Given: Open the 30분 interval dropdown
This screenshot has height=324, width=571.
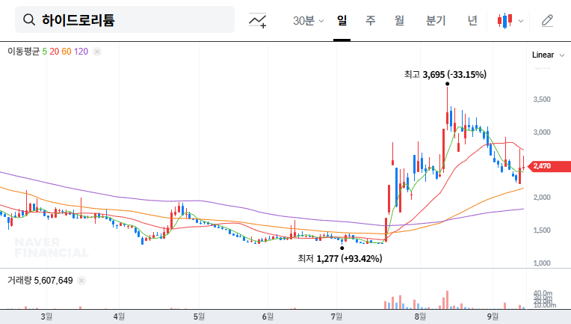Looking at the screenshot, I should pyautogui.click(x=308, y=21).
